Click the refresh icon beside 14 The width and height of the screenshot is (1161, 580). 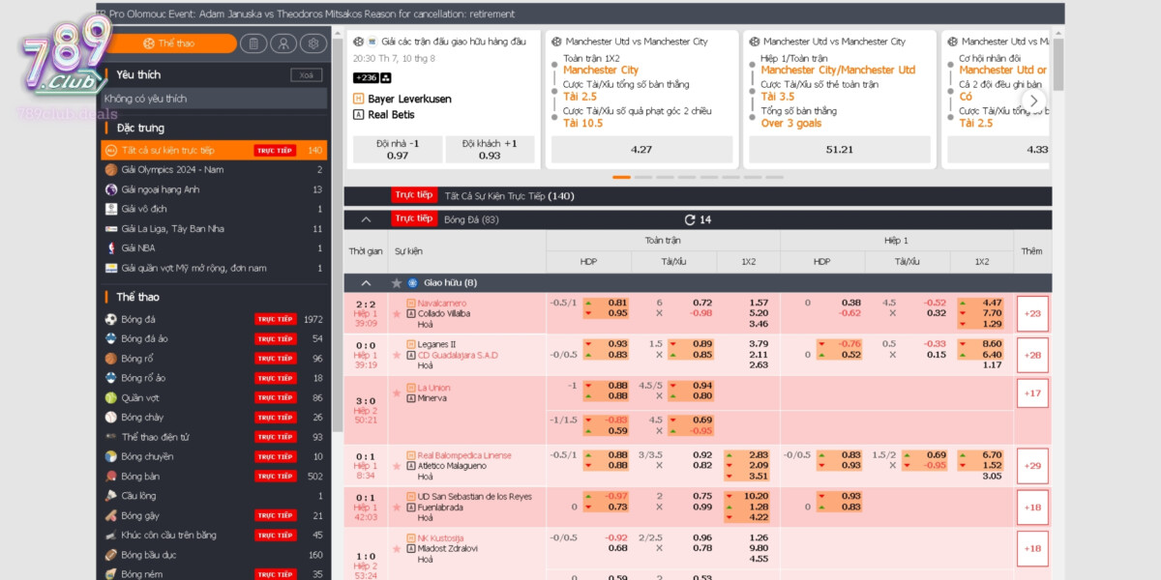click(x=690, y=219)
